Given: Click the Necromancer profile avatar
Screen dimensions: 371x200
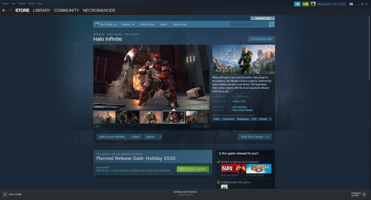Looking at the screenshot, I should pos(313,4).
